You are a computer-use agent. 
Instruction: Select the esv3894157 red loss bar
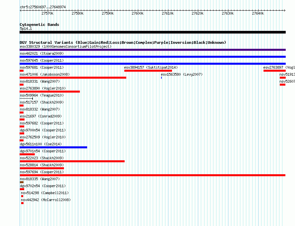click(x=148, y=71)
